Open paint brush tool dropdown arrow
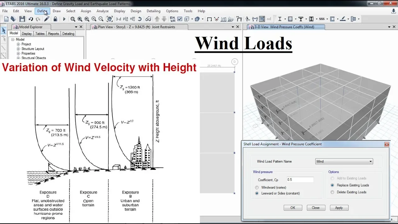Viewport: 398px width, 224px height. [x=348, y=19]
